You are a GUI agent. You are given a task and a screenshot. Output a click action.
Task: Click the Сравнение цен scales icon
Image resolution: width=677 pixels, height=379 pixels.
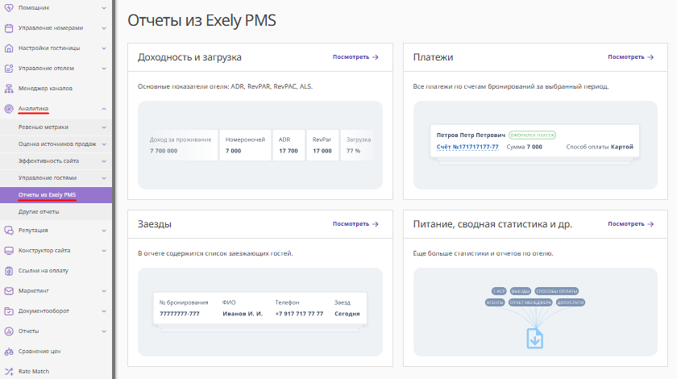coord(9,352)
